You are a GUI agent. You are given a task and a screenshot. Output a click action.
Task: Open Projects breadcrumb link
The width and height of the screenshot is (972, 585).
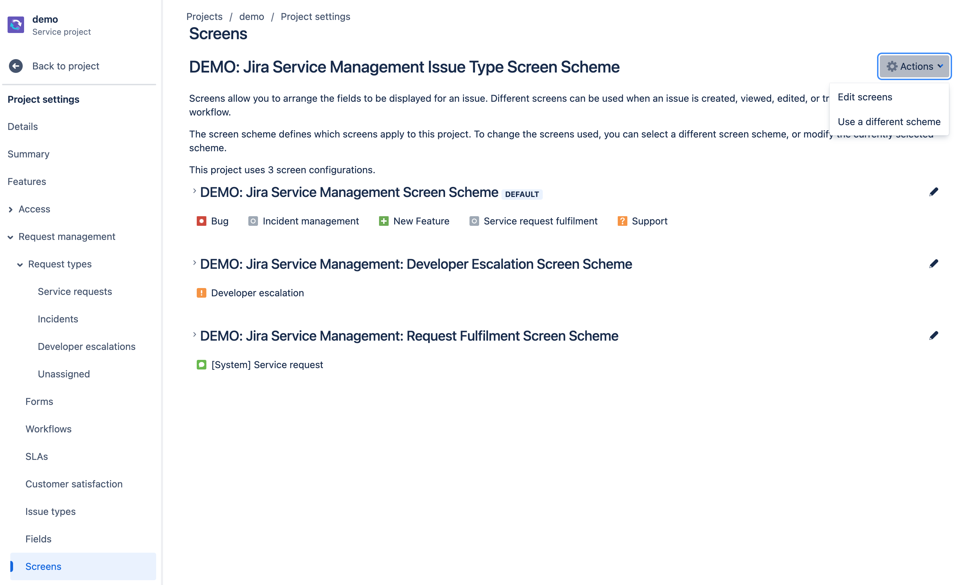tap(204, 16)
